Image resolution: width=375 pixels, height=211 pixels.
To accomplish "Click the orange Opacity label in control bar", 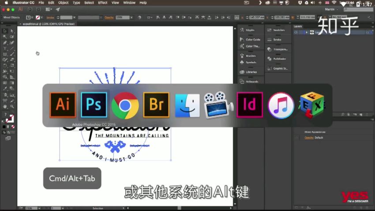I will click(109, 18).
